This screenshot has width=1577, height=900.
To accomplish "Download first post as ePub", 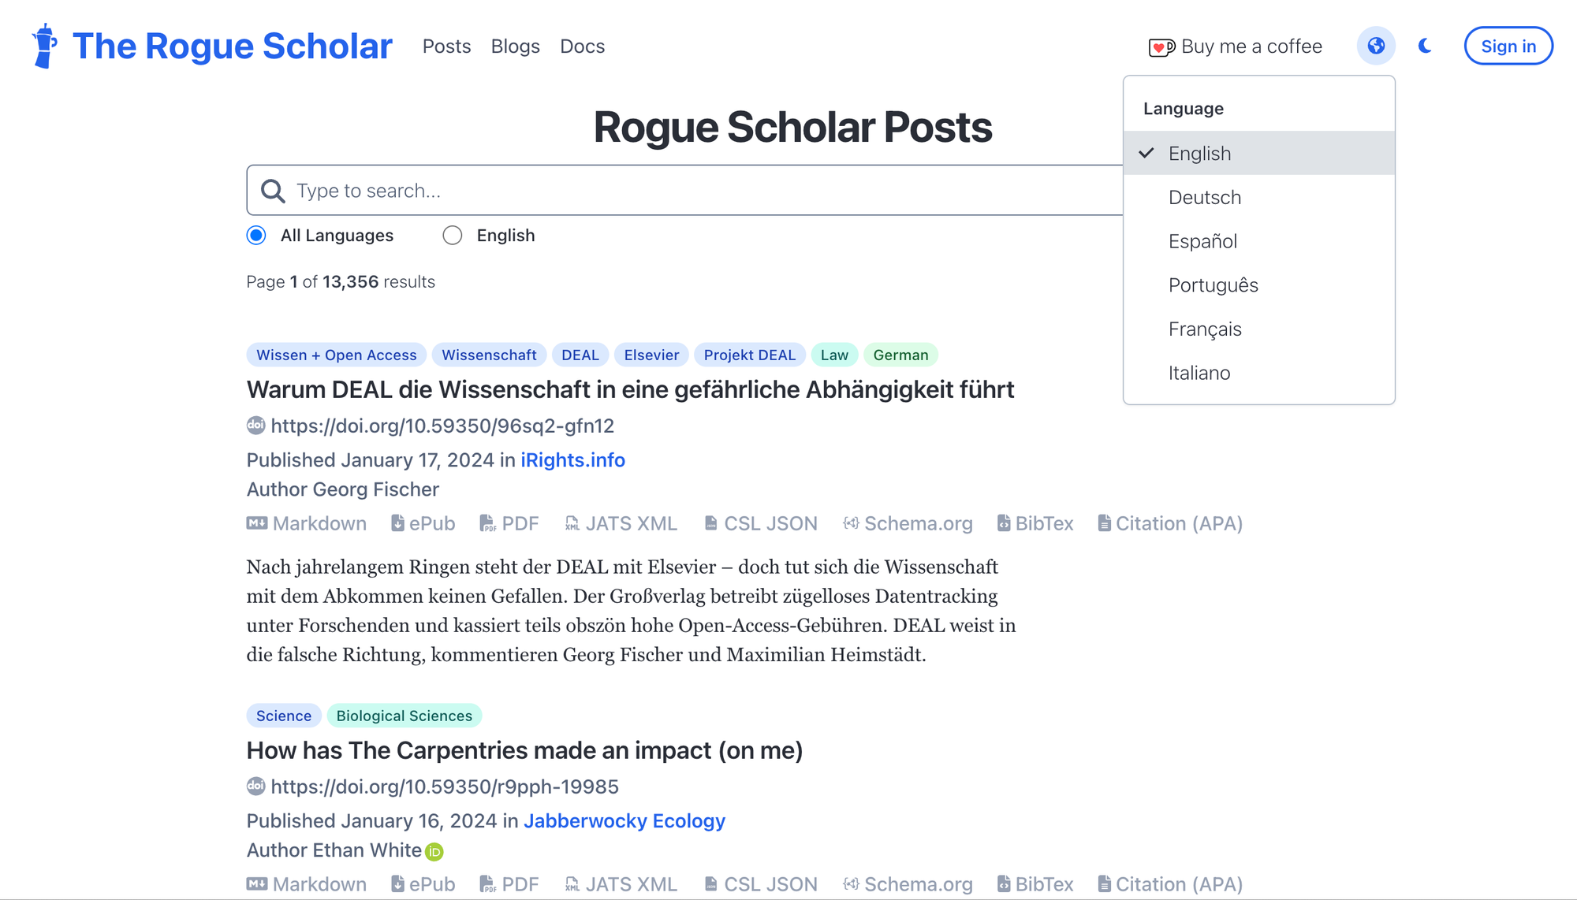I will pos(423,524).
